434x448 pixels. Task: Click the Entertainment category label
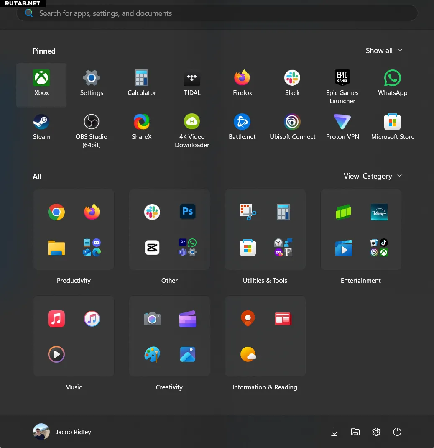coord(360,281)
